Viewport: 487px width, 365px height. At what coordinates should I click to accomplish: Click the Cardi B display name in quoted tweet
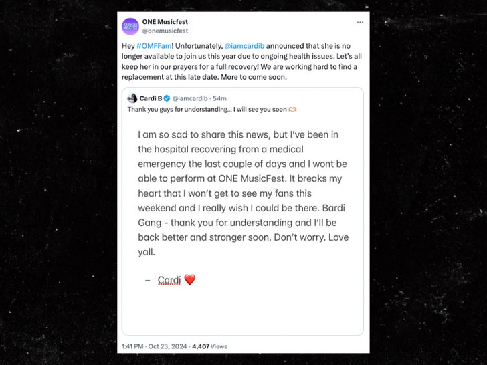[x=150, y=98]
